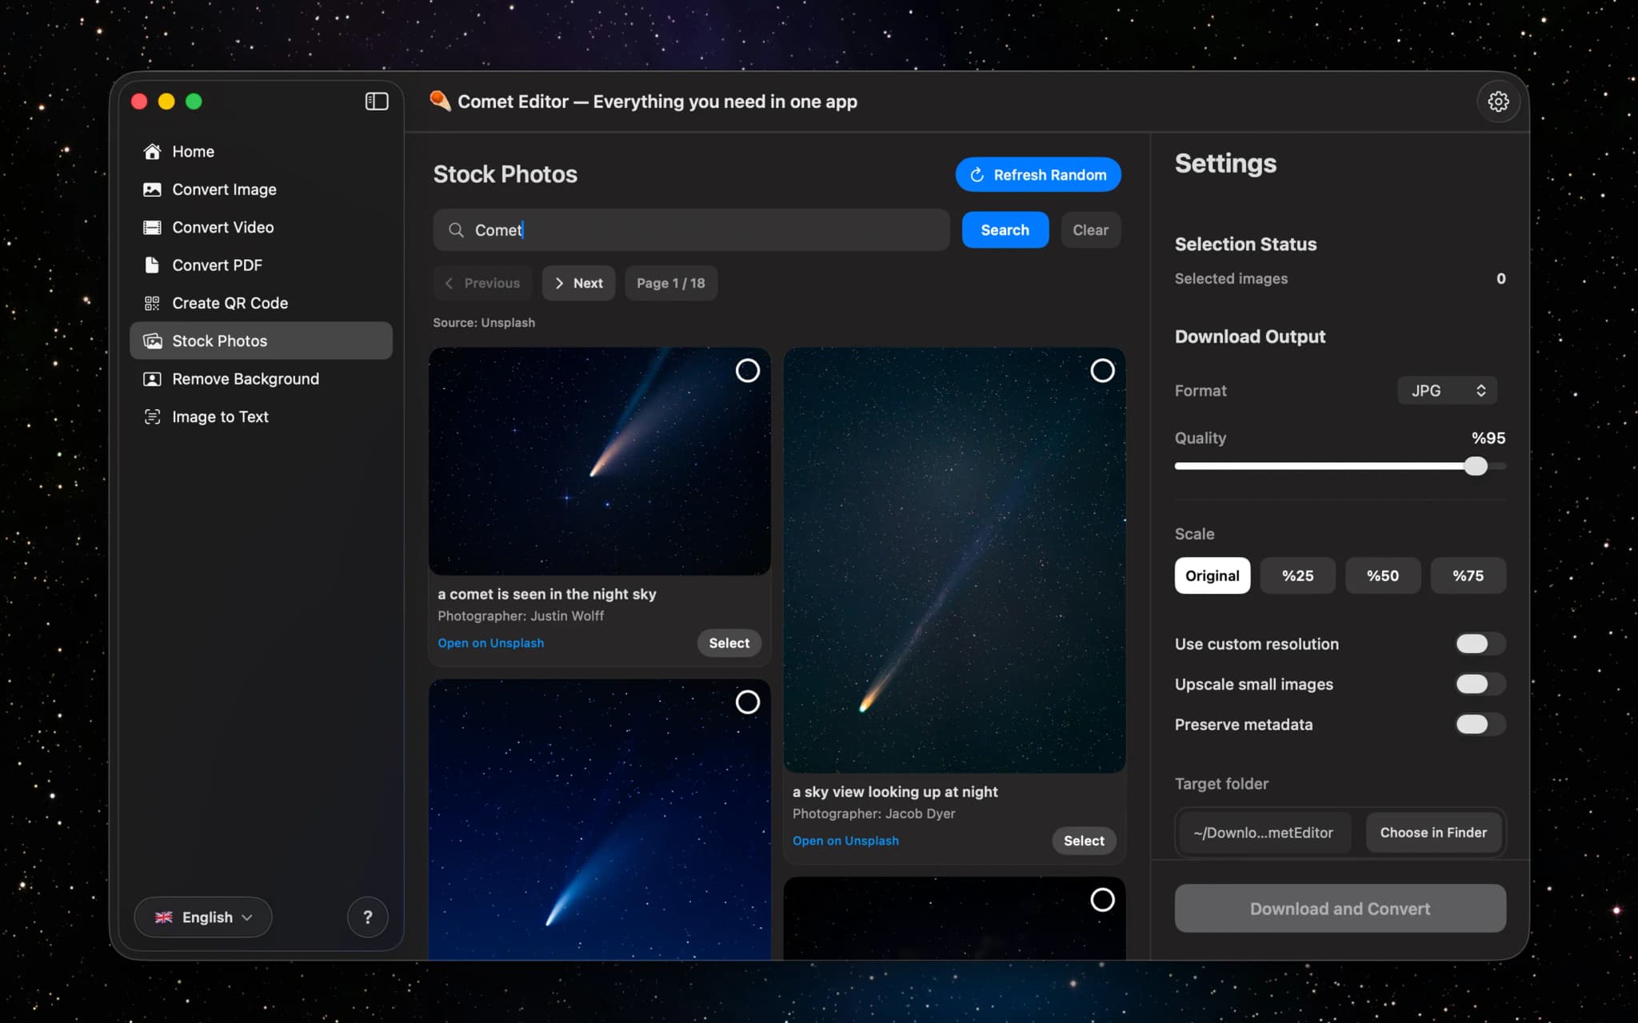Image resolution: width=1638 pixels, height=1023 pixels.
Task: Select the Convert Image tool icon
Action: (152, 189)
